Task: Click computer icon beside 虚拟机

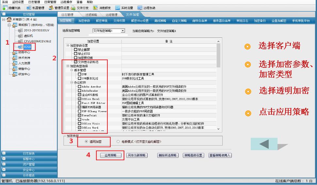Action: [x=20, y=36]
